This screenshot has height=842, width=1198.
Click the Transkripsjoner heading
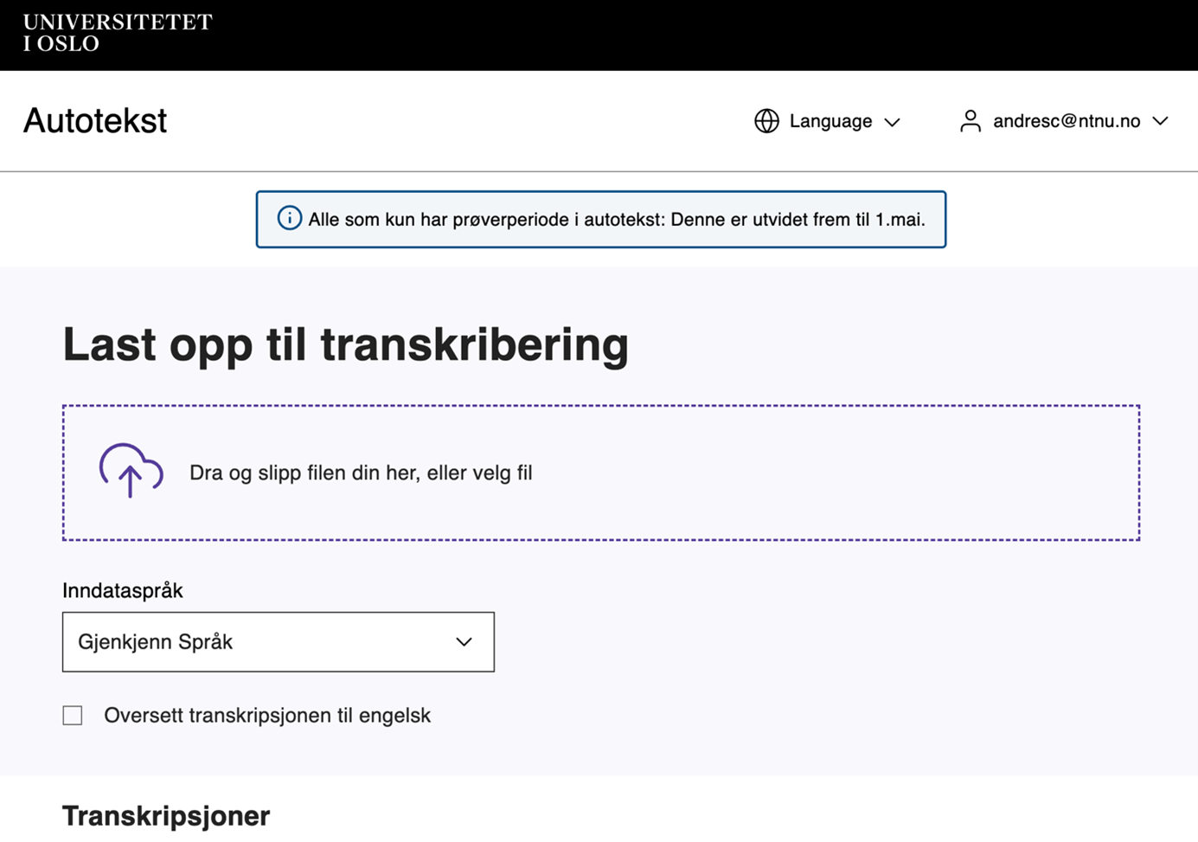coord(166,816)
